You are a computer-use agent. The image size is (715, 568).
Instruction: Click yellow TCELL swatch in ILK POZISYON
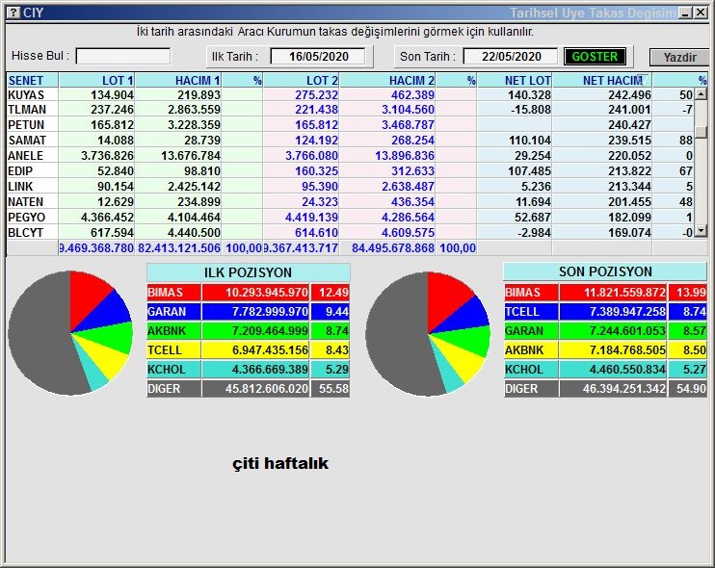pyautogui.click(x=173, y=350)
